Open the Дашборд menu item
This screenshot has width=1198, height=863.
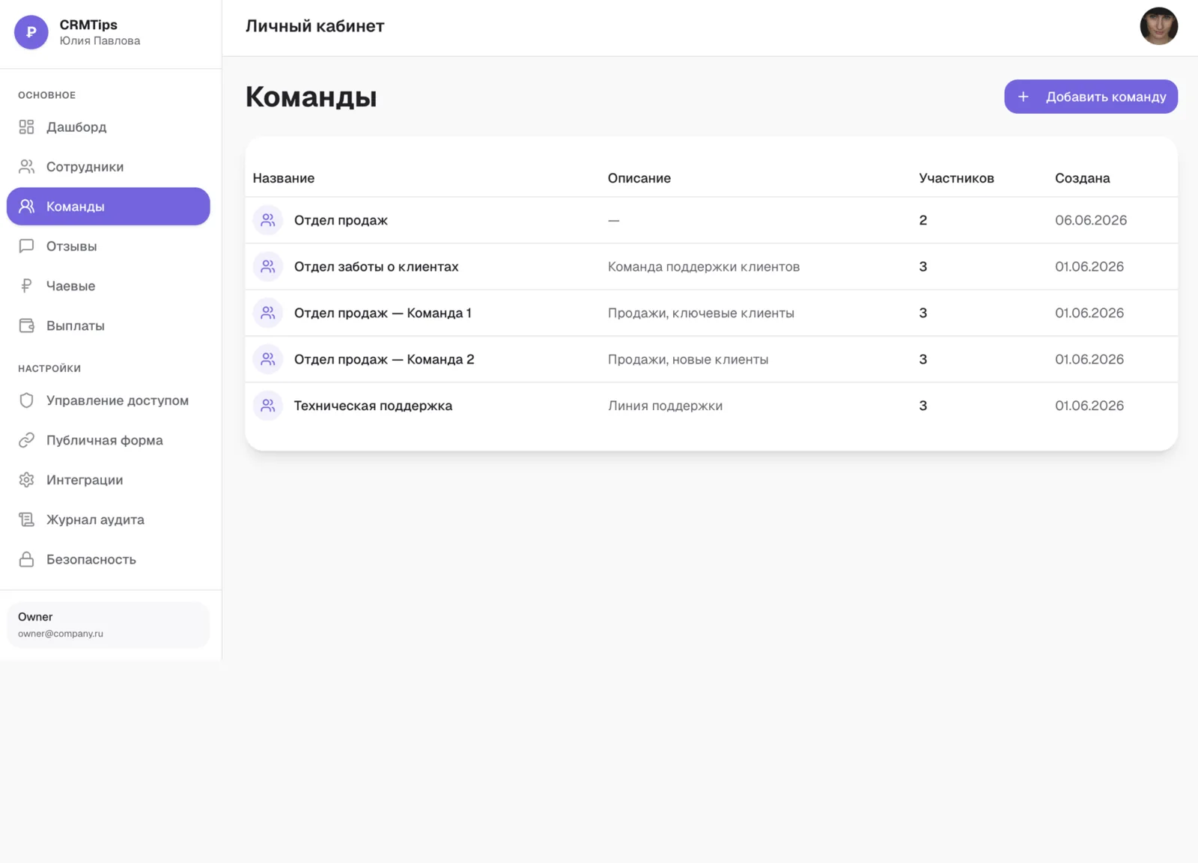coord(109,127)
